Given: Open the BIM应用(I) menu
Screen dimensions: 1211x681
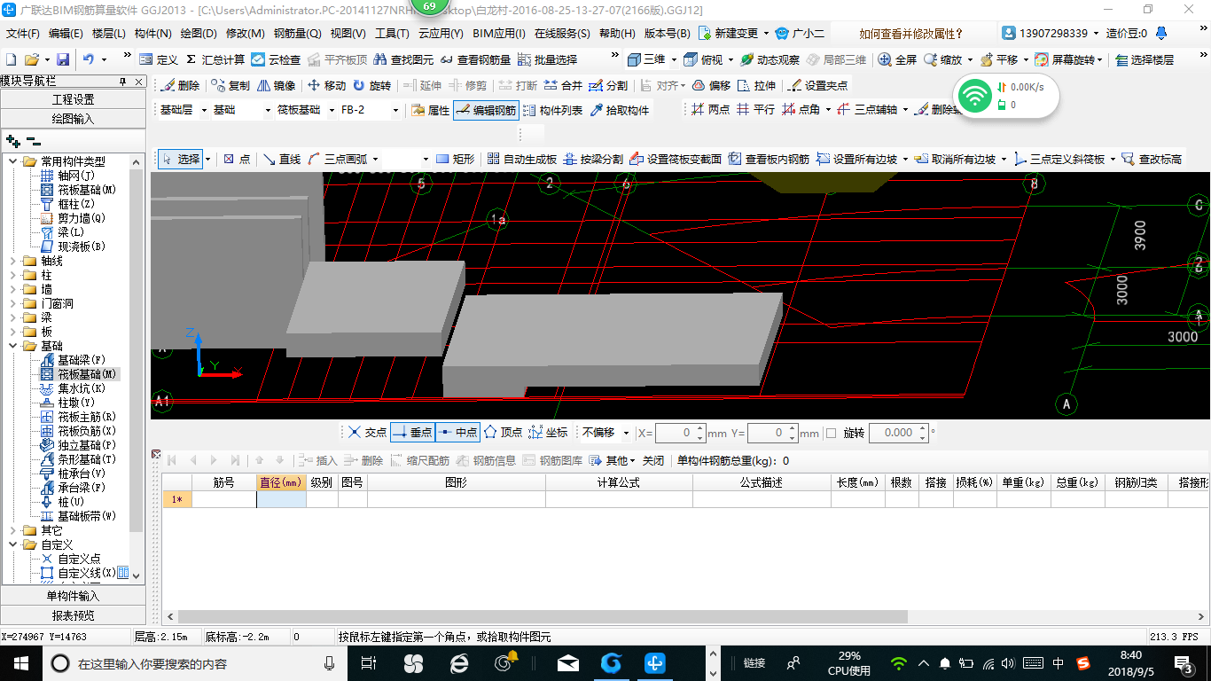Looking at the screenshot, I should (500, 34).
